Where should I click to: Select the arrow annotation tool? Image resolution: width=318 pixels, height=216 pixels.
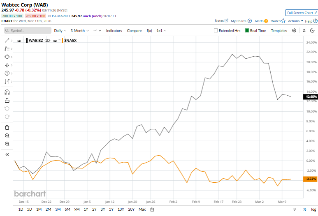pos(7,65)
